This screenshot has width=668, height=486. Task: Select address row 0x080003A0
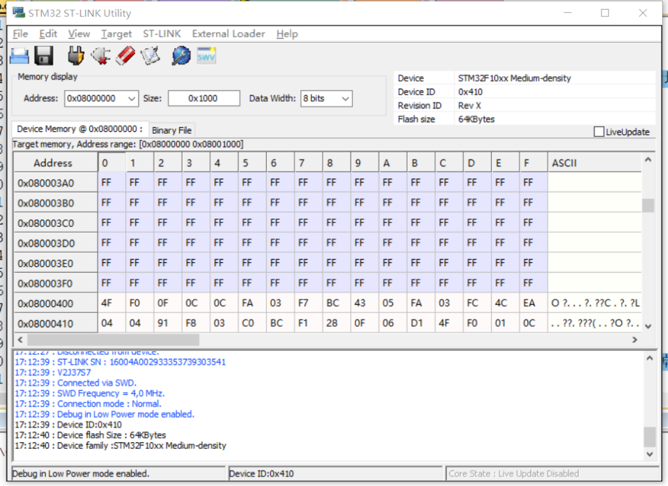tap(55, 183)
